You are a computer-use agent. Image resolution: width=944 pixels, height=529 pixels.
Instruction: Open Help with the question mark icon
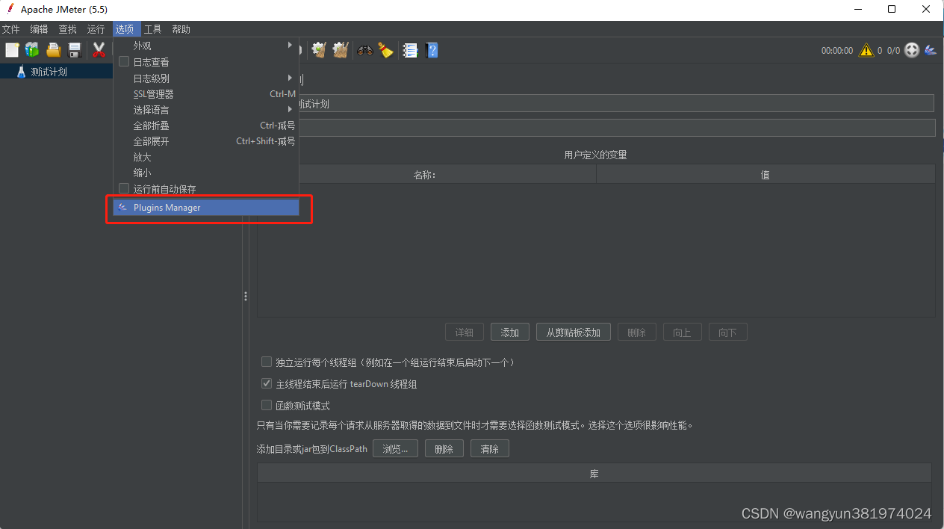[432, 50]
